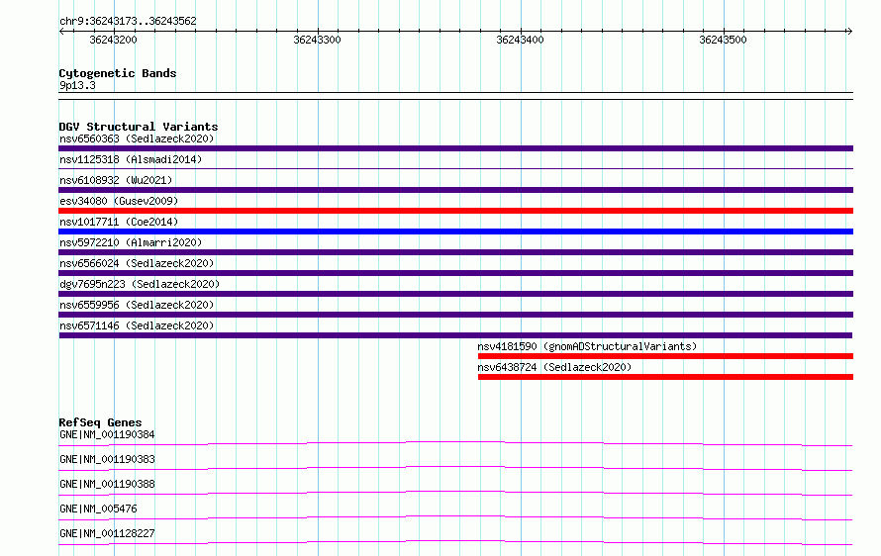Click the 36243500 ruler position

click(723, 40)
